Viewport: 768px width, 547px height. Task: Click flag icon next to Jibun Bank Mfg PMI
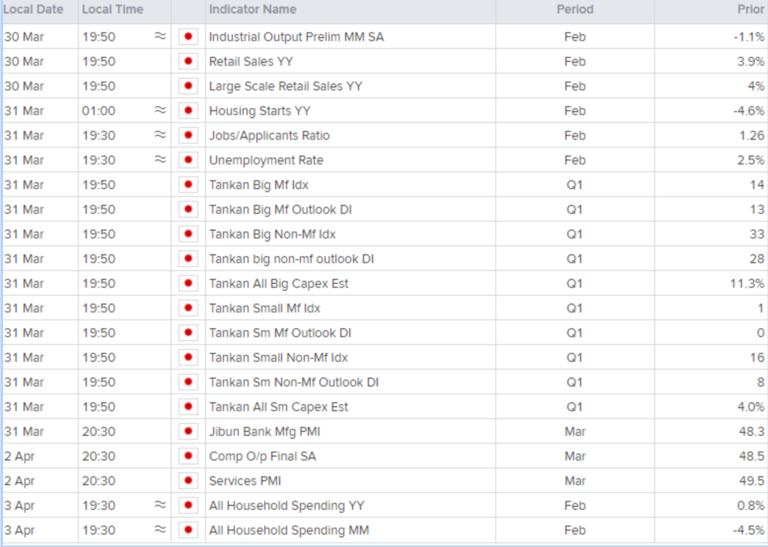[188, 431]
